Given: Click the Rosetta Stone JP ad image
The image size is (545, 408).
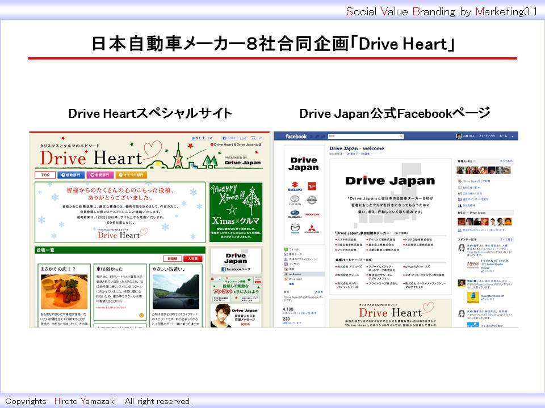Looking at the screenshot, I should point(473,297).
